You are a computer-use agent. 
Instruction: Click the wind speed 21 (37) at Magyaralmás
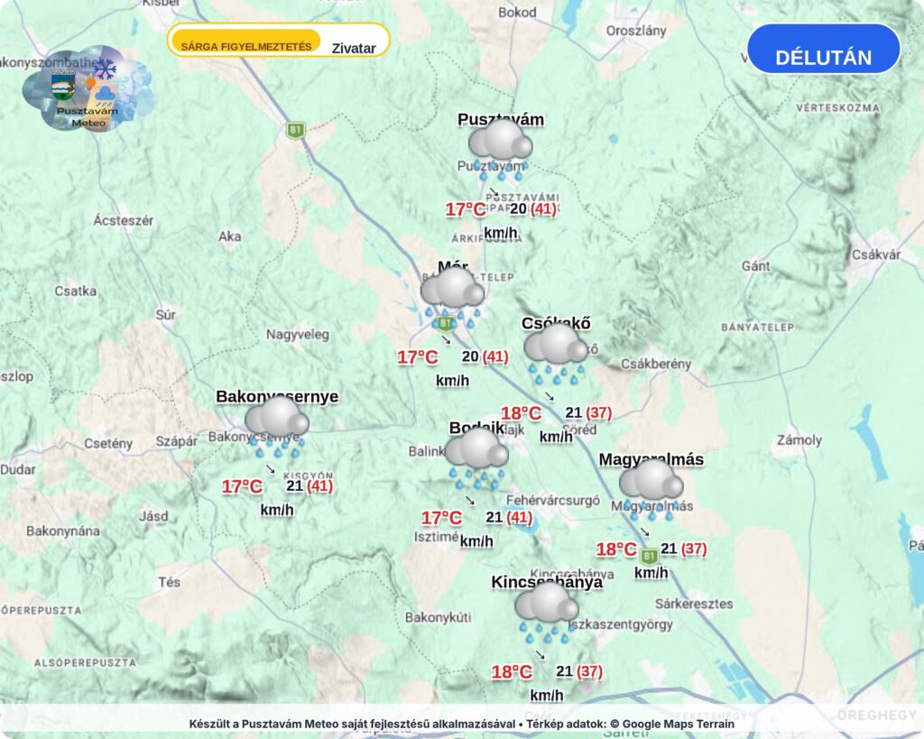pos(684,549)
